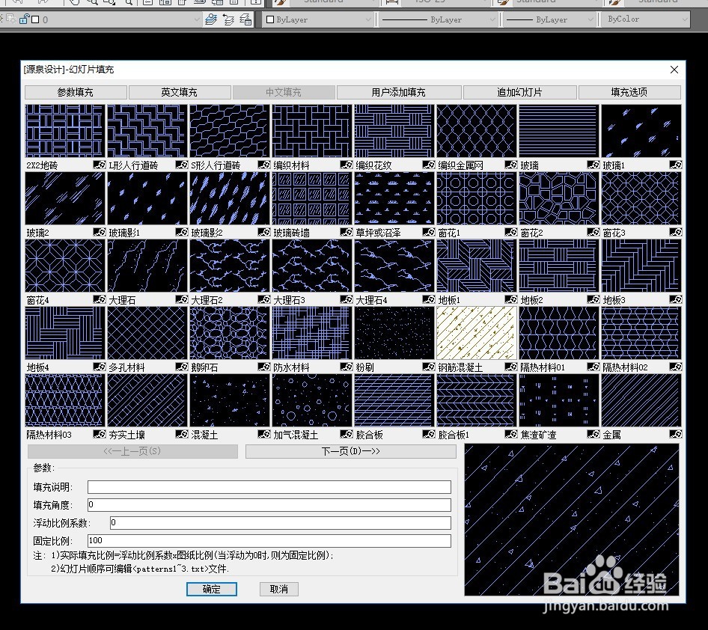The image size is (708, 630).
Task: Click the slide icon beside 编织花纹 label
Action: (429, 165)
